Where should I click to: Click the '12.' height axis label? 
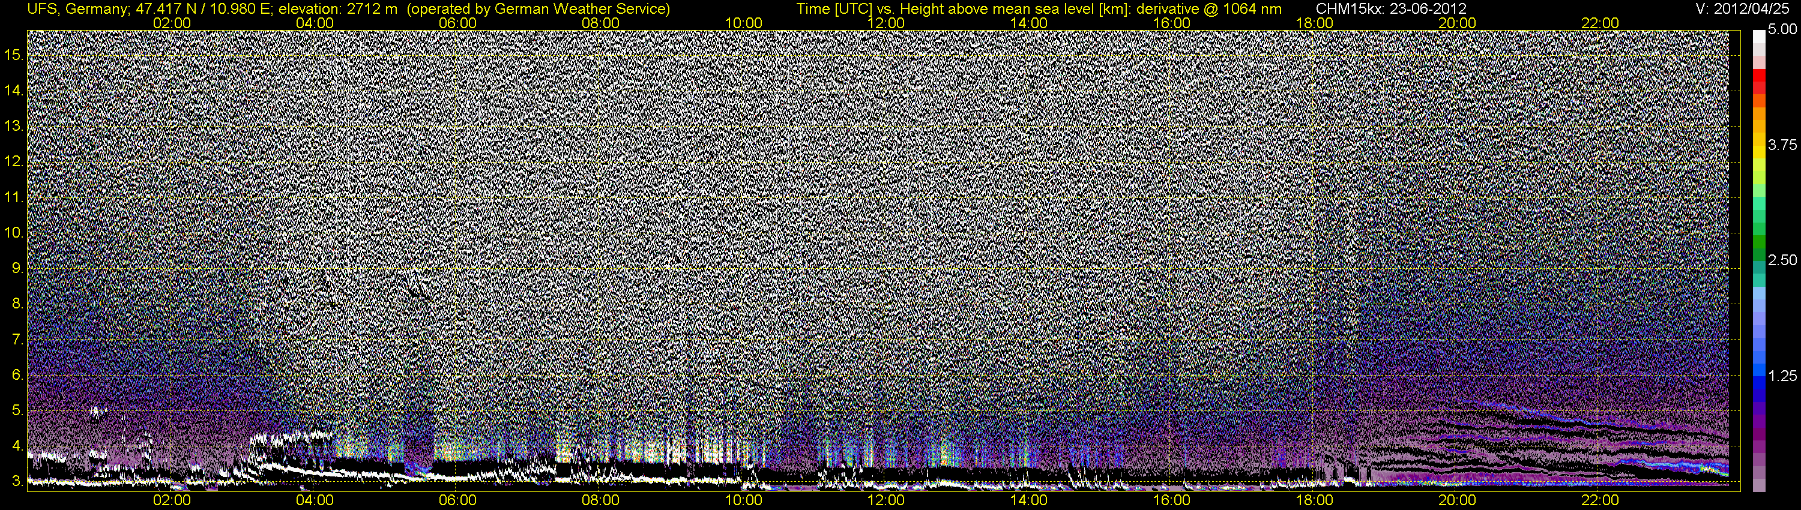14,162
